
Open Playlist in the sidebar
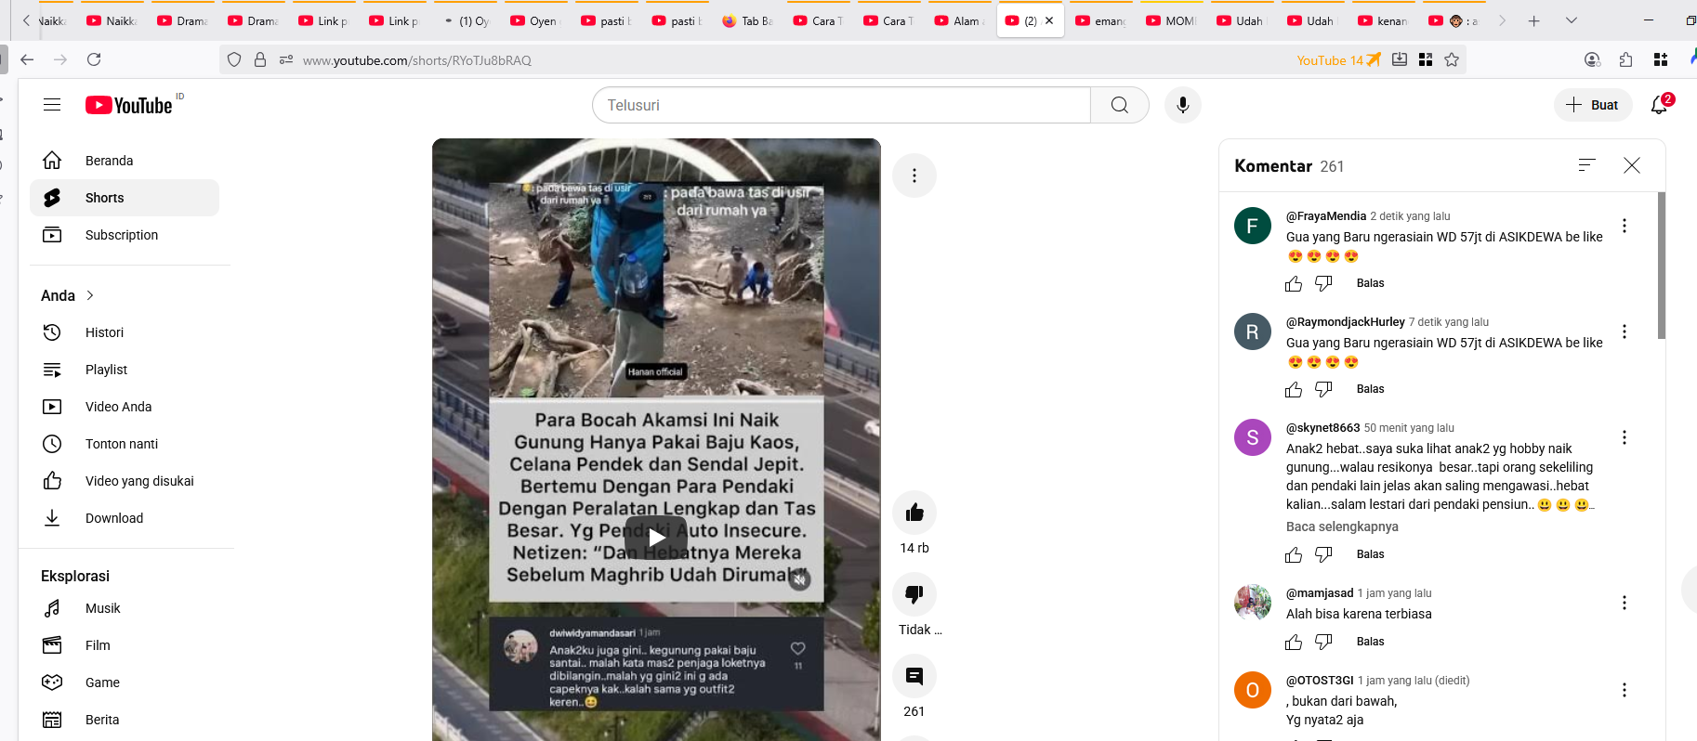pos(125,370)
